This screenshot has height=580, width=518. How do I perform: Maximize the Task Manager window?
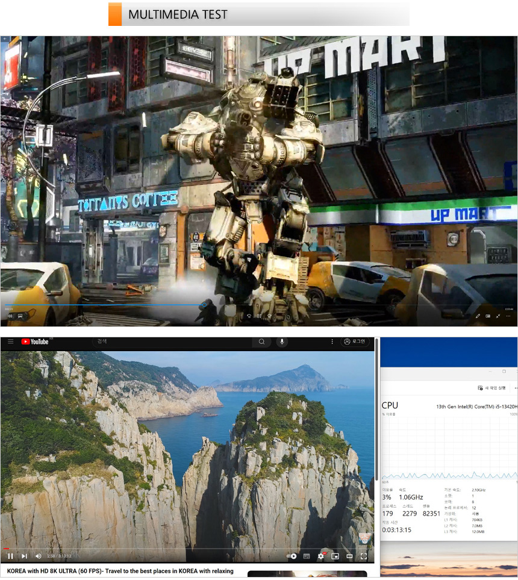pyautogui.click(x=504, y=371)
